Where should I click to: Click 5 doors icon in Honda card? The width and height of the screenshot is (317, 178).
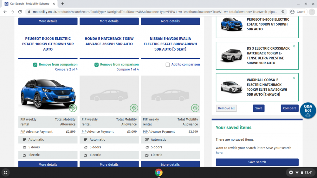(86, 147)
